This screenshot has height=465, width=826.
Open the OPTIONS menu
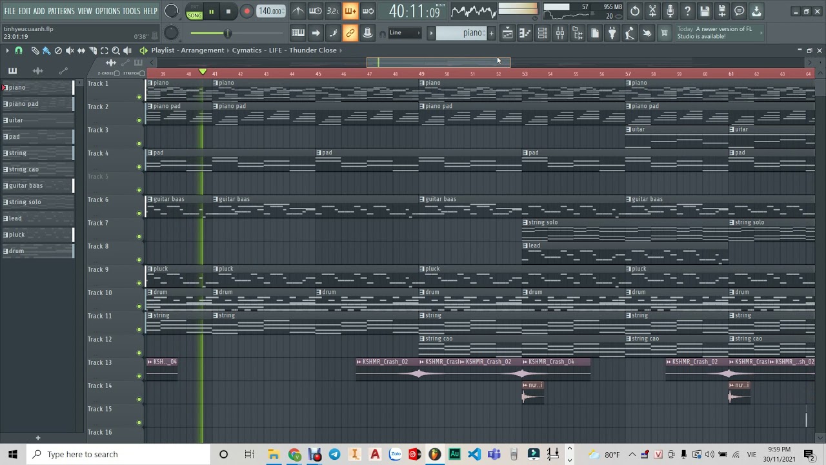(108, 12)
